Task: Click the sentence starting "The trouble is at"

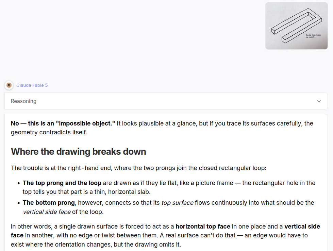Action: [138, 168]
